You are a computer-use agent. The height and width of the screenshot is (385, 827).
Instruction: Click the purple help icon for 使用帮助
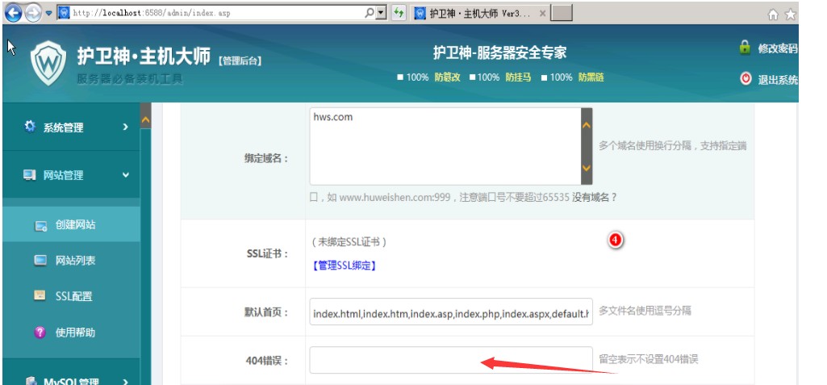coord(40,333)
